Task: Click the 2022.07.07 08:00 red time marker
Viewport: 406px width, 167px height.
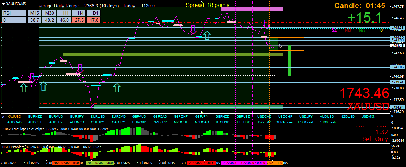Action: point(201,163)
